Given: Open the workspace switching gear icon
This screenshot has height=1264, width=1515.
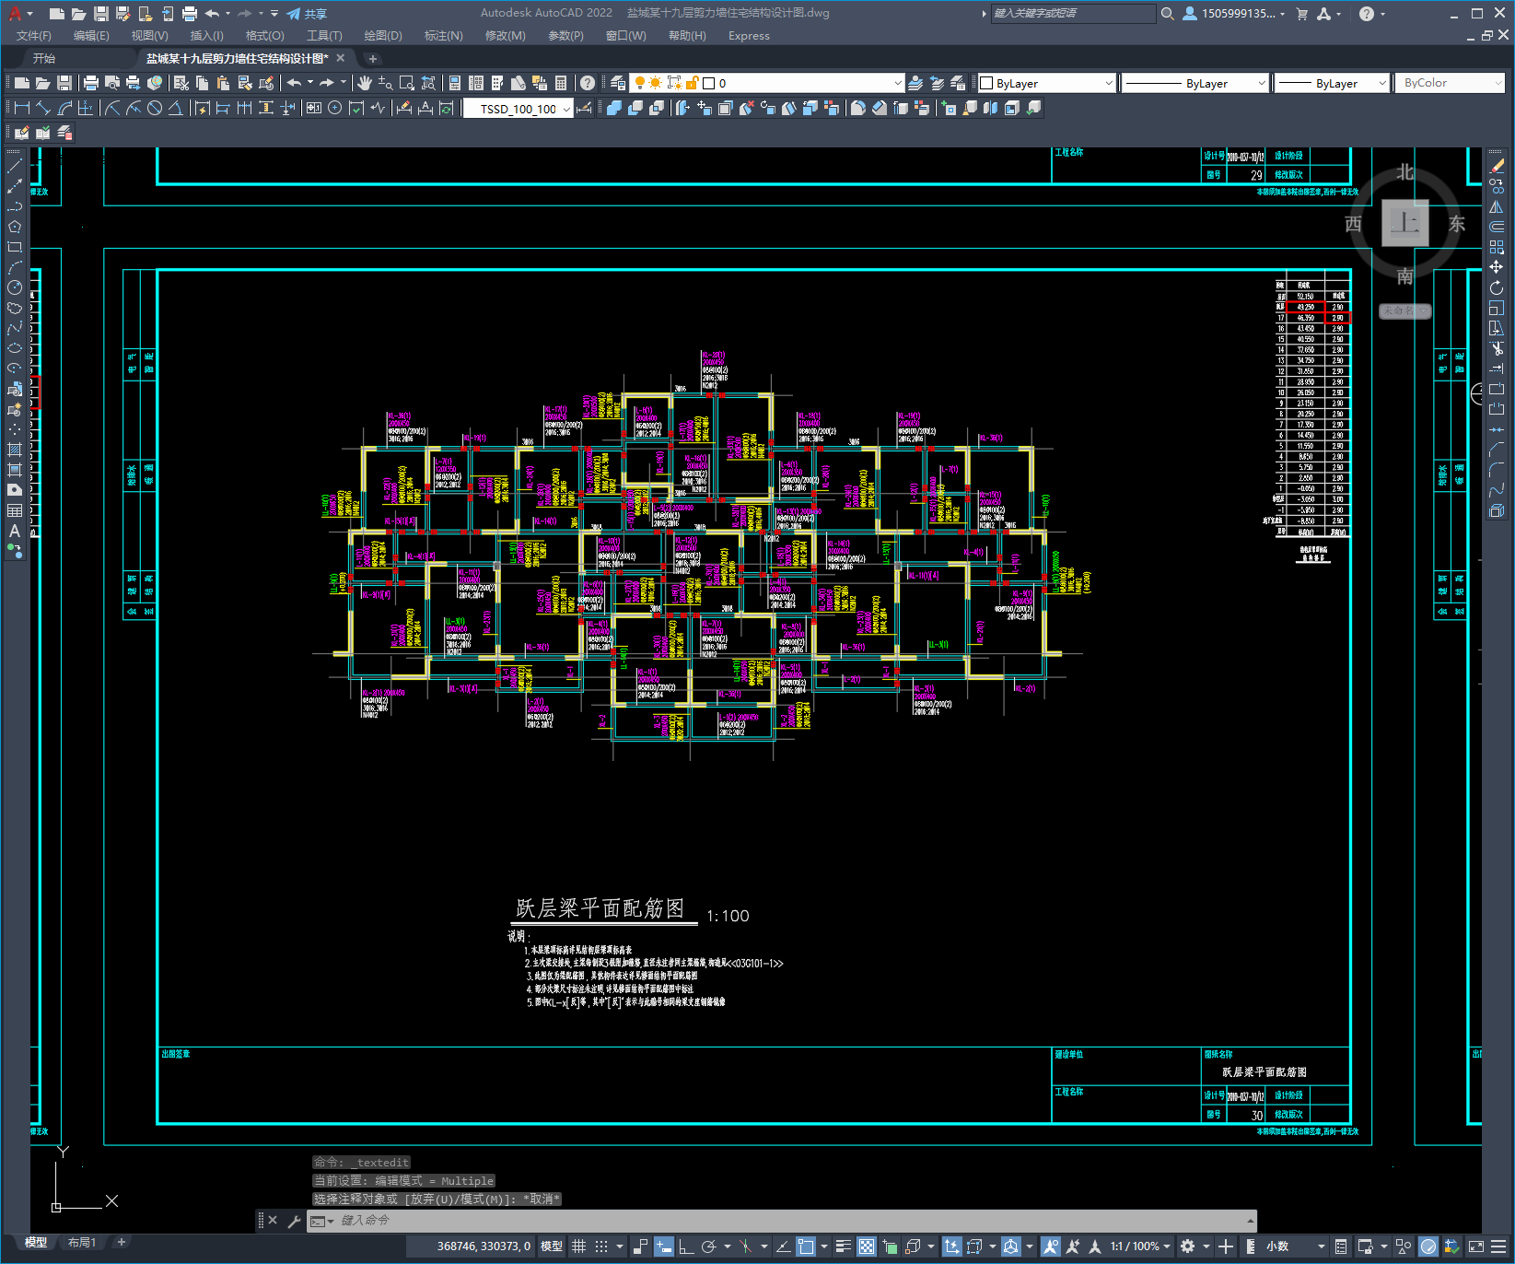Looking at the screenshot, I should point(1188,1246).
